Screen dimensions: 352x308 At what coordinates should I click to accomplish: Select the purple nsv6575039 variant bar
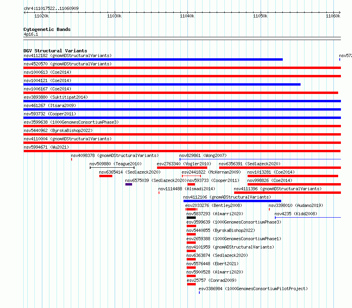(x=129, y=184)
